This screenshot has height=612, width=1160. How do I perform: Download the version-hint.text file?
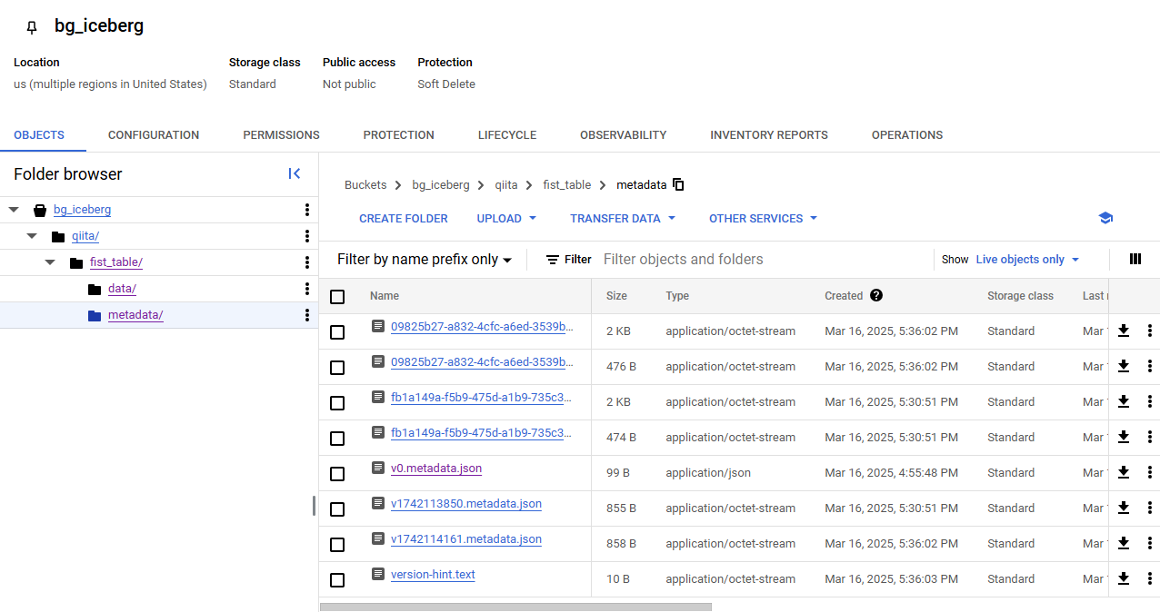click(1124, 578)
